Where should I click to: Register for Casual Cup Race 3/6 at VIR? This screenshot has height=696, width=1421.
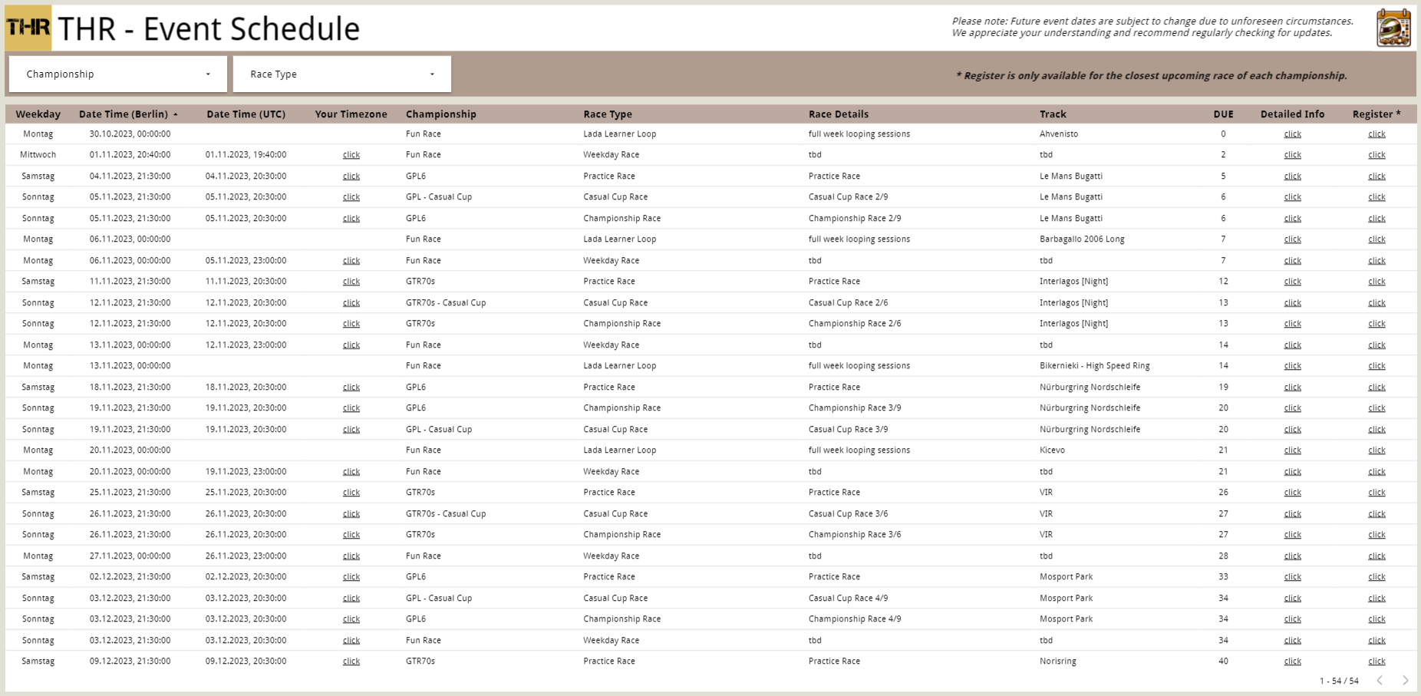tap(1376, 514)
